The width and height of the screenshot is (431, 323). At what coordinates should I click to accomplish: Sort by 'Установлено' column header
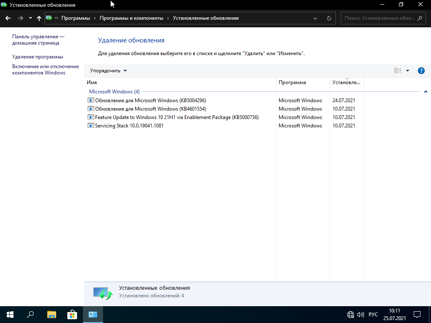(346, 82)
